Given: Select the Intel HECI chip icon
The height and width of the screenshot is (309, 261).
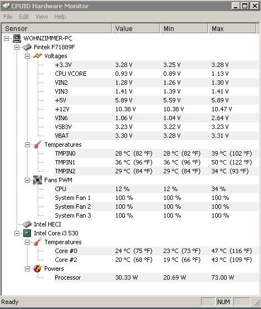Looking at the screenshot, I should [x=27, y=224].
